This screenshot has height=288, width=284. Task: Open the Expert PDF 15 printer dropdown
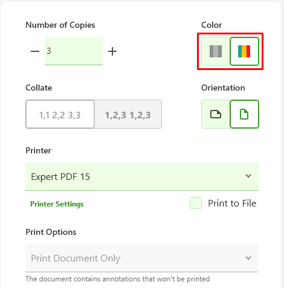(142, 176)
